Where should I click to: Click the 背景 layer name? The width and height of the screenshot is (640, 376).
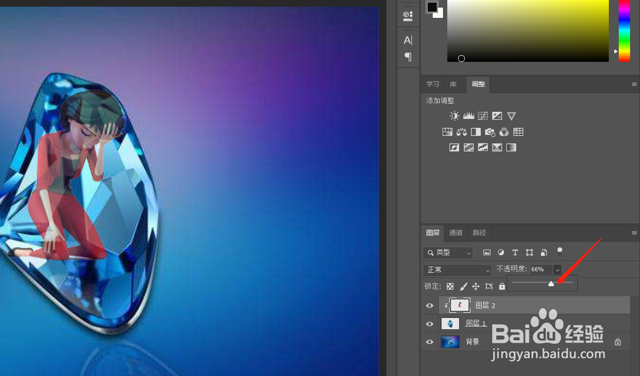473,342
